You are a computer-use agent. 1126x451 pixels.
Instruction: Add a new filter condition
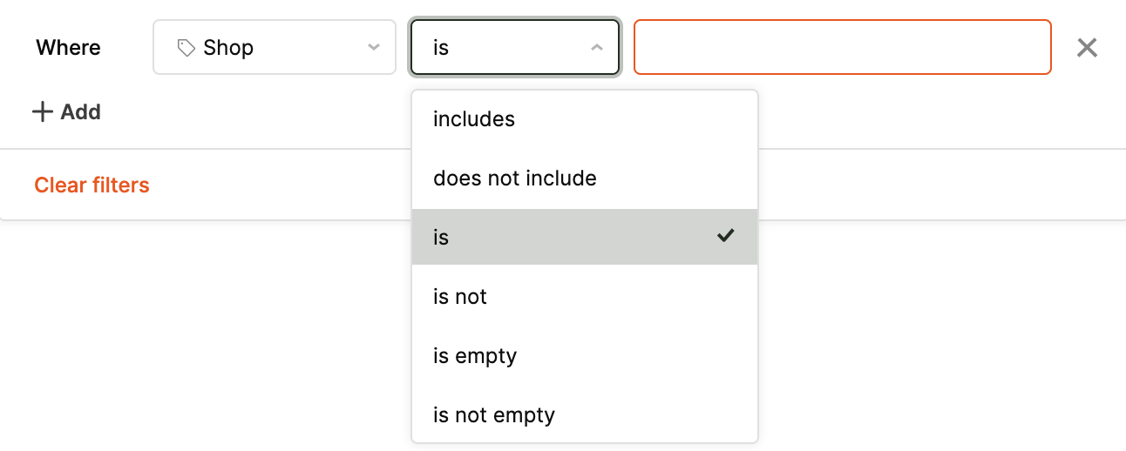pyautogui.click(x=67, y=112)
